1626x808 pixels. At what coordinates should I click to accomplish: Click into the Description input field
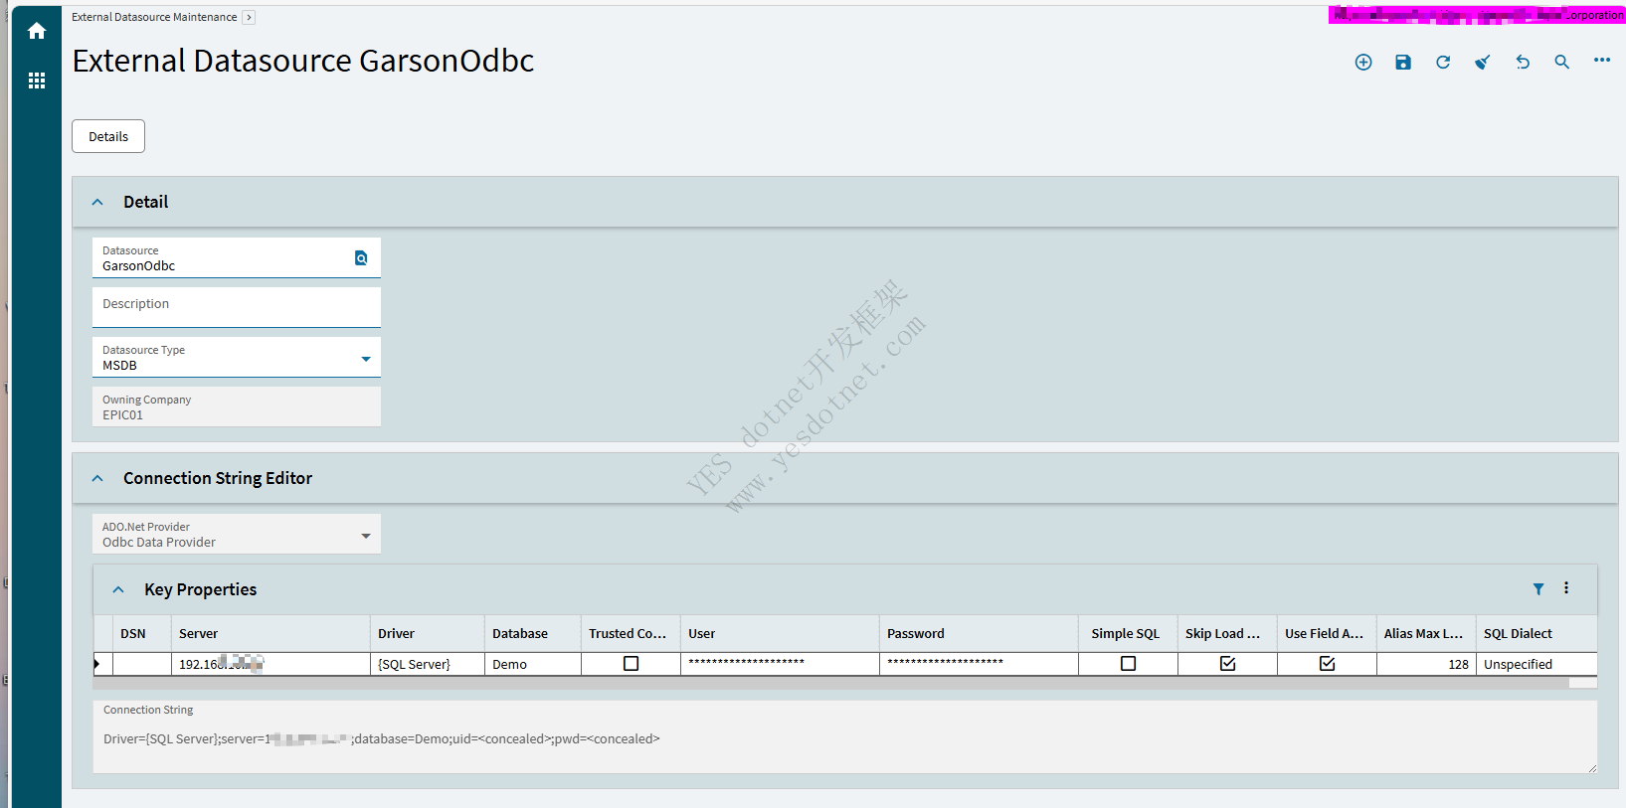point(237,308)
